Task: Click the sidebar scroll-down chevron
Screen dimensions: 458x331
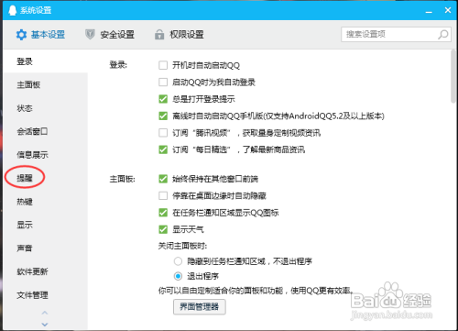Action: pos(45,325)
